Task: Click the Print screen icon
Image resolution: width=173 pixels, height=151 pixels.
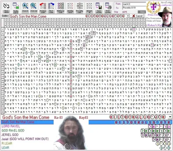Action: 108,6
